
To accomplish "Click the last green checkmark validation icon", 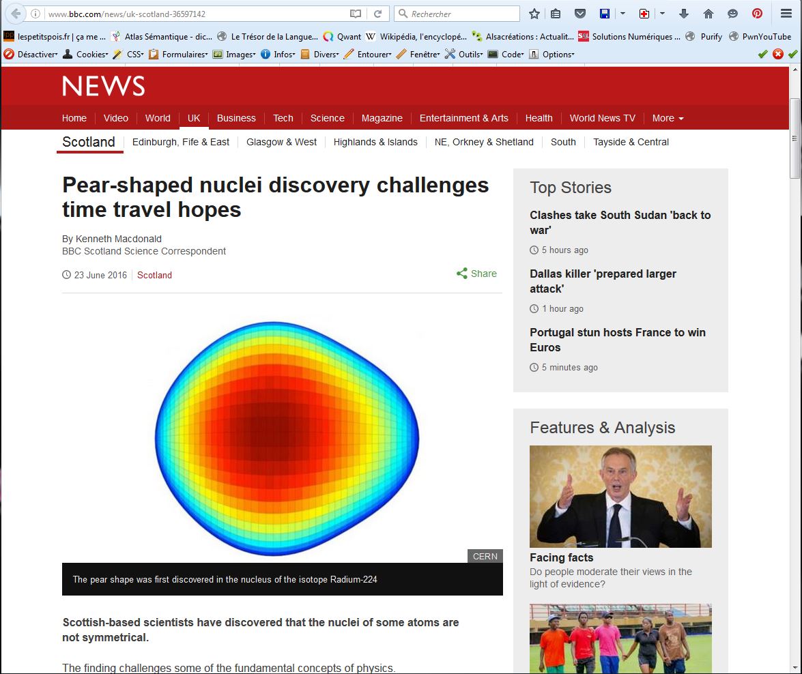I will coord(793,54).
